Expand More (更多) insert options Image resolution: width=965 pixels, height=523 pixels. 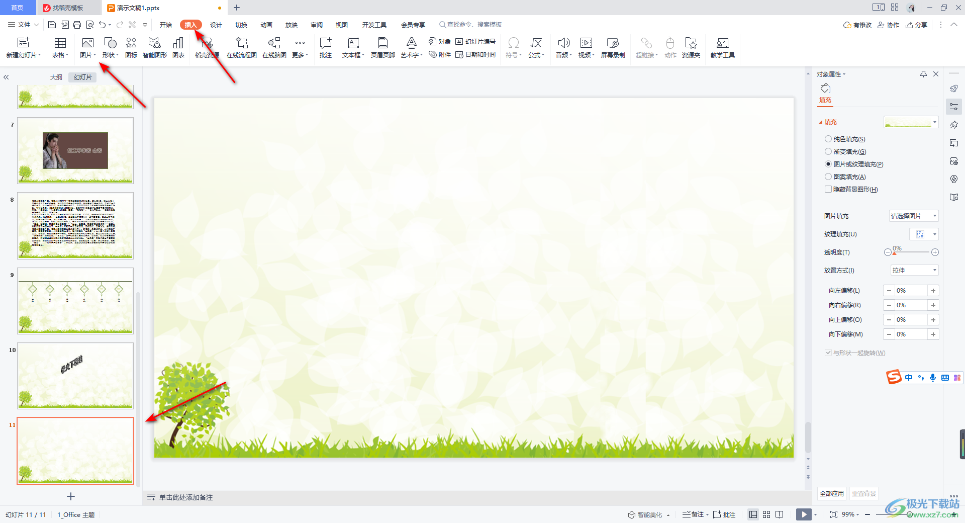pyautogui.click(x=300, y=48)
